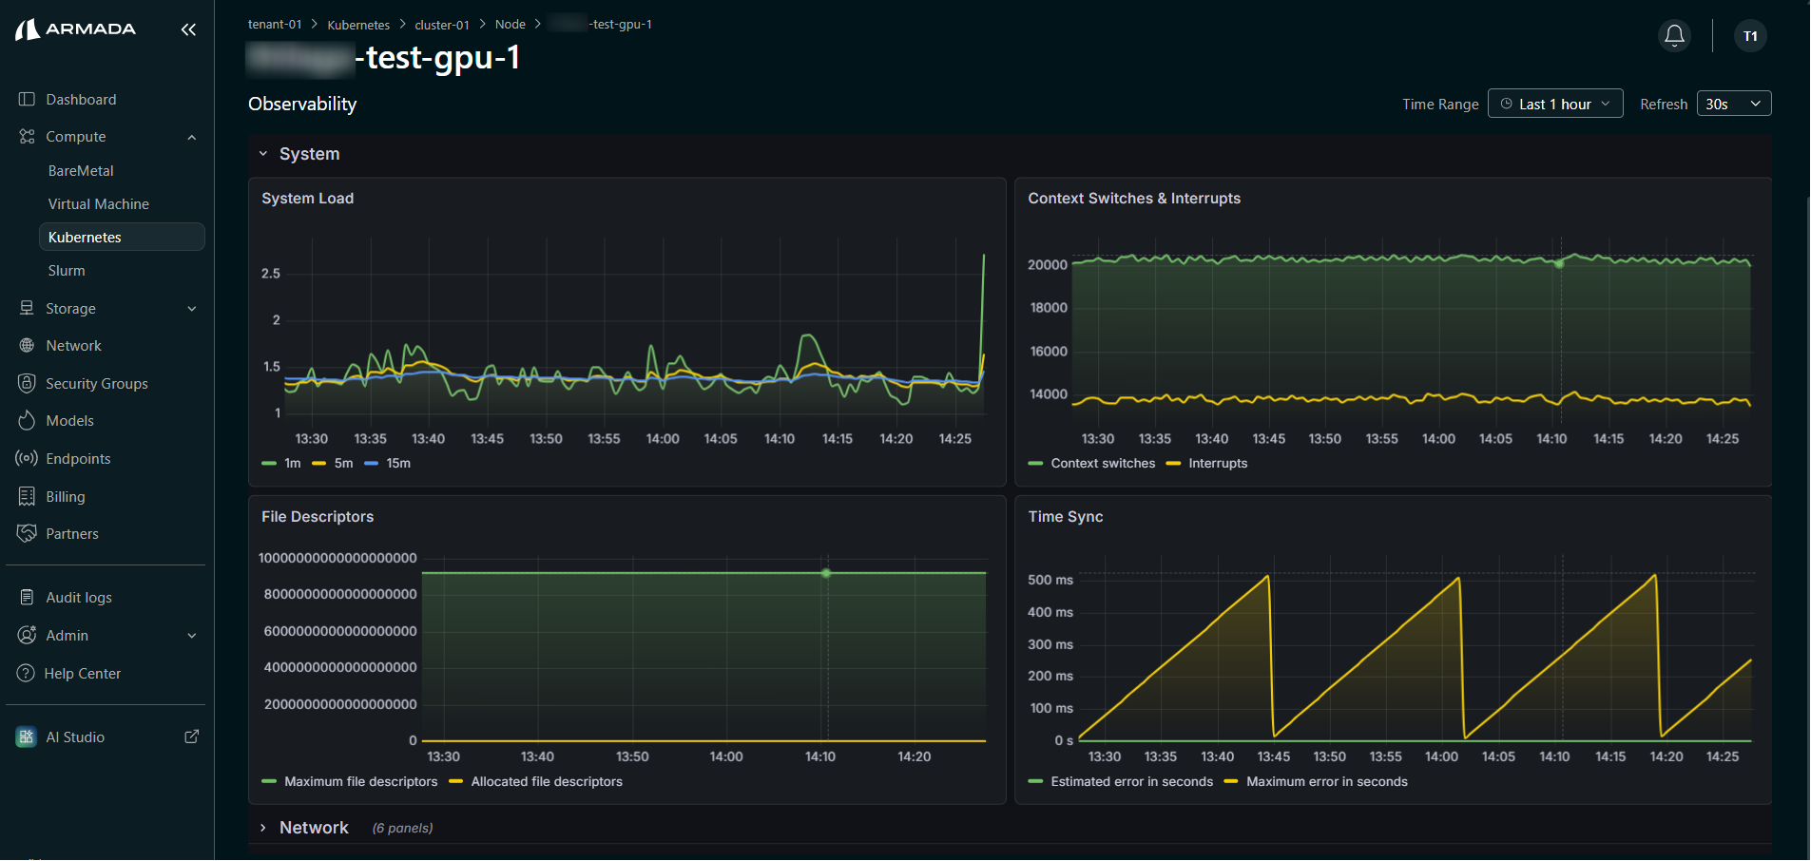Go to Kubernetes breadcrumb
Screen dimensions: 1811x861
[x=358, y=24]
